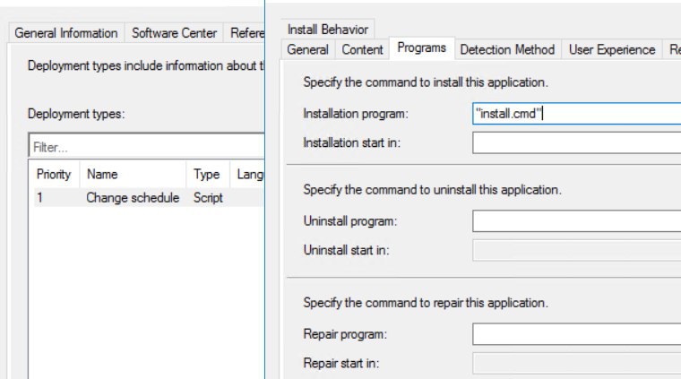The height and width of the screenshot is (379, 681).
Task: Click the 'Repair program:' label
Action: tap(345, 334)
